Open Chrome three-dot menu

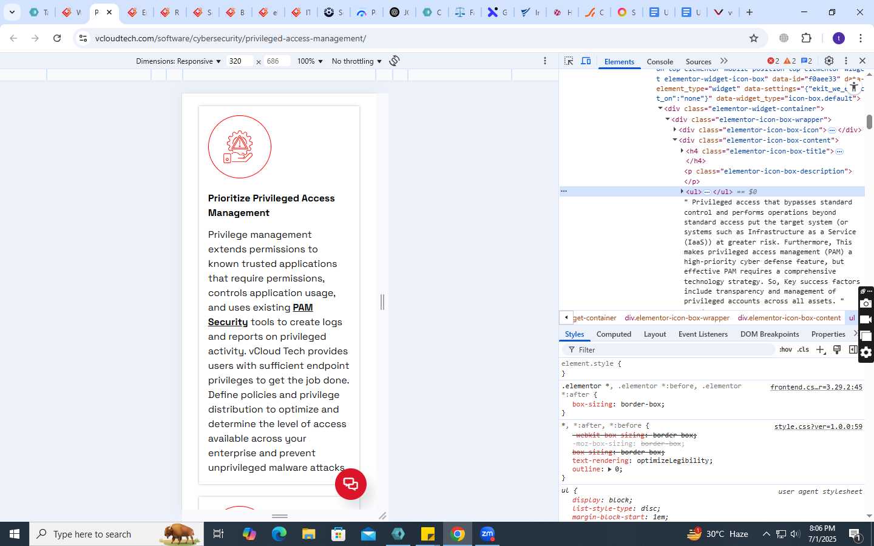pos(861,38)
